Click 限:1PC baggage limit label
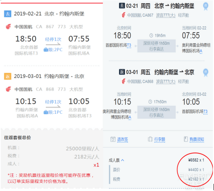 [x=55, y=112]
